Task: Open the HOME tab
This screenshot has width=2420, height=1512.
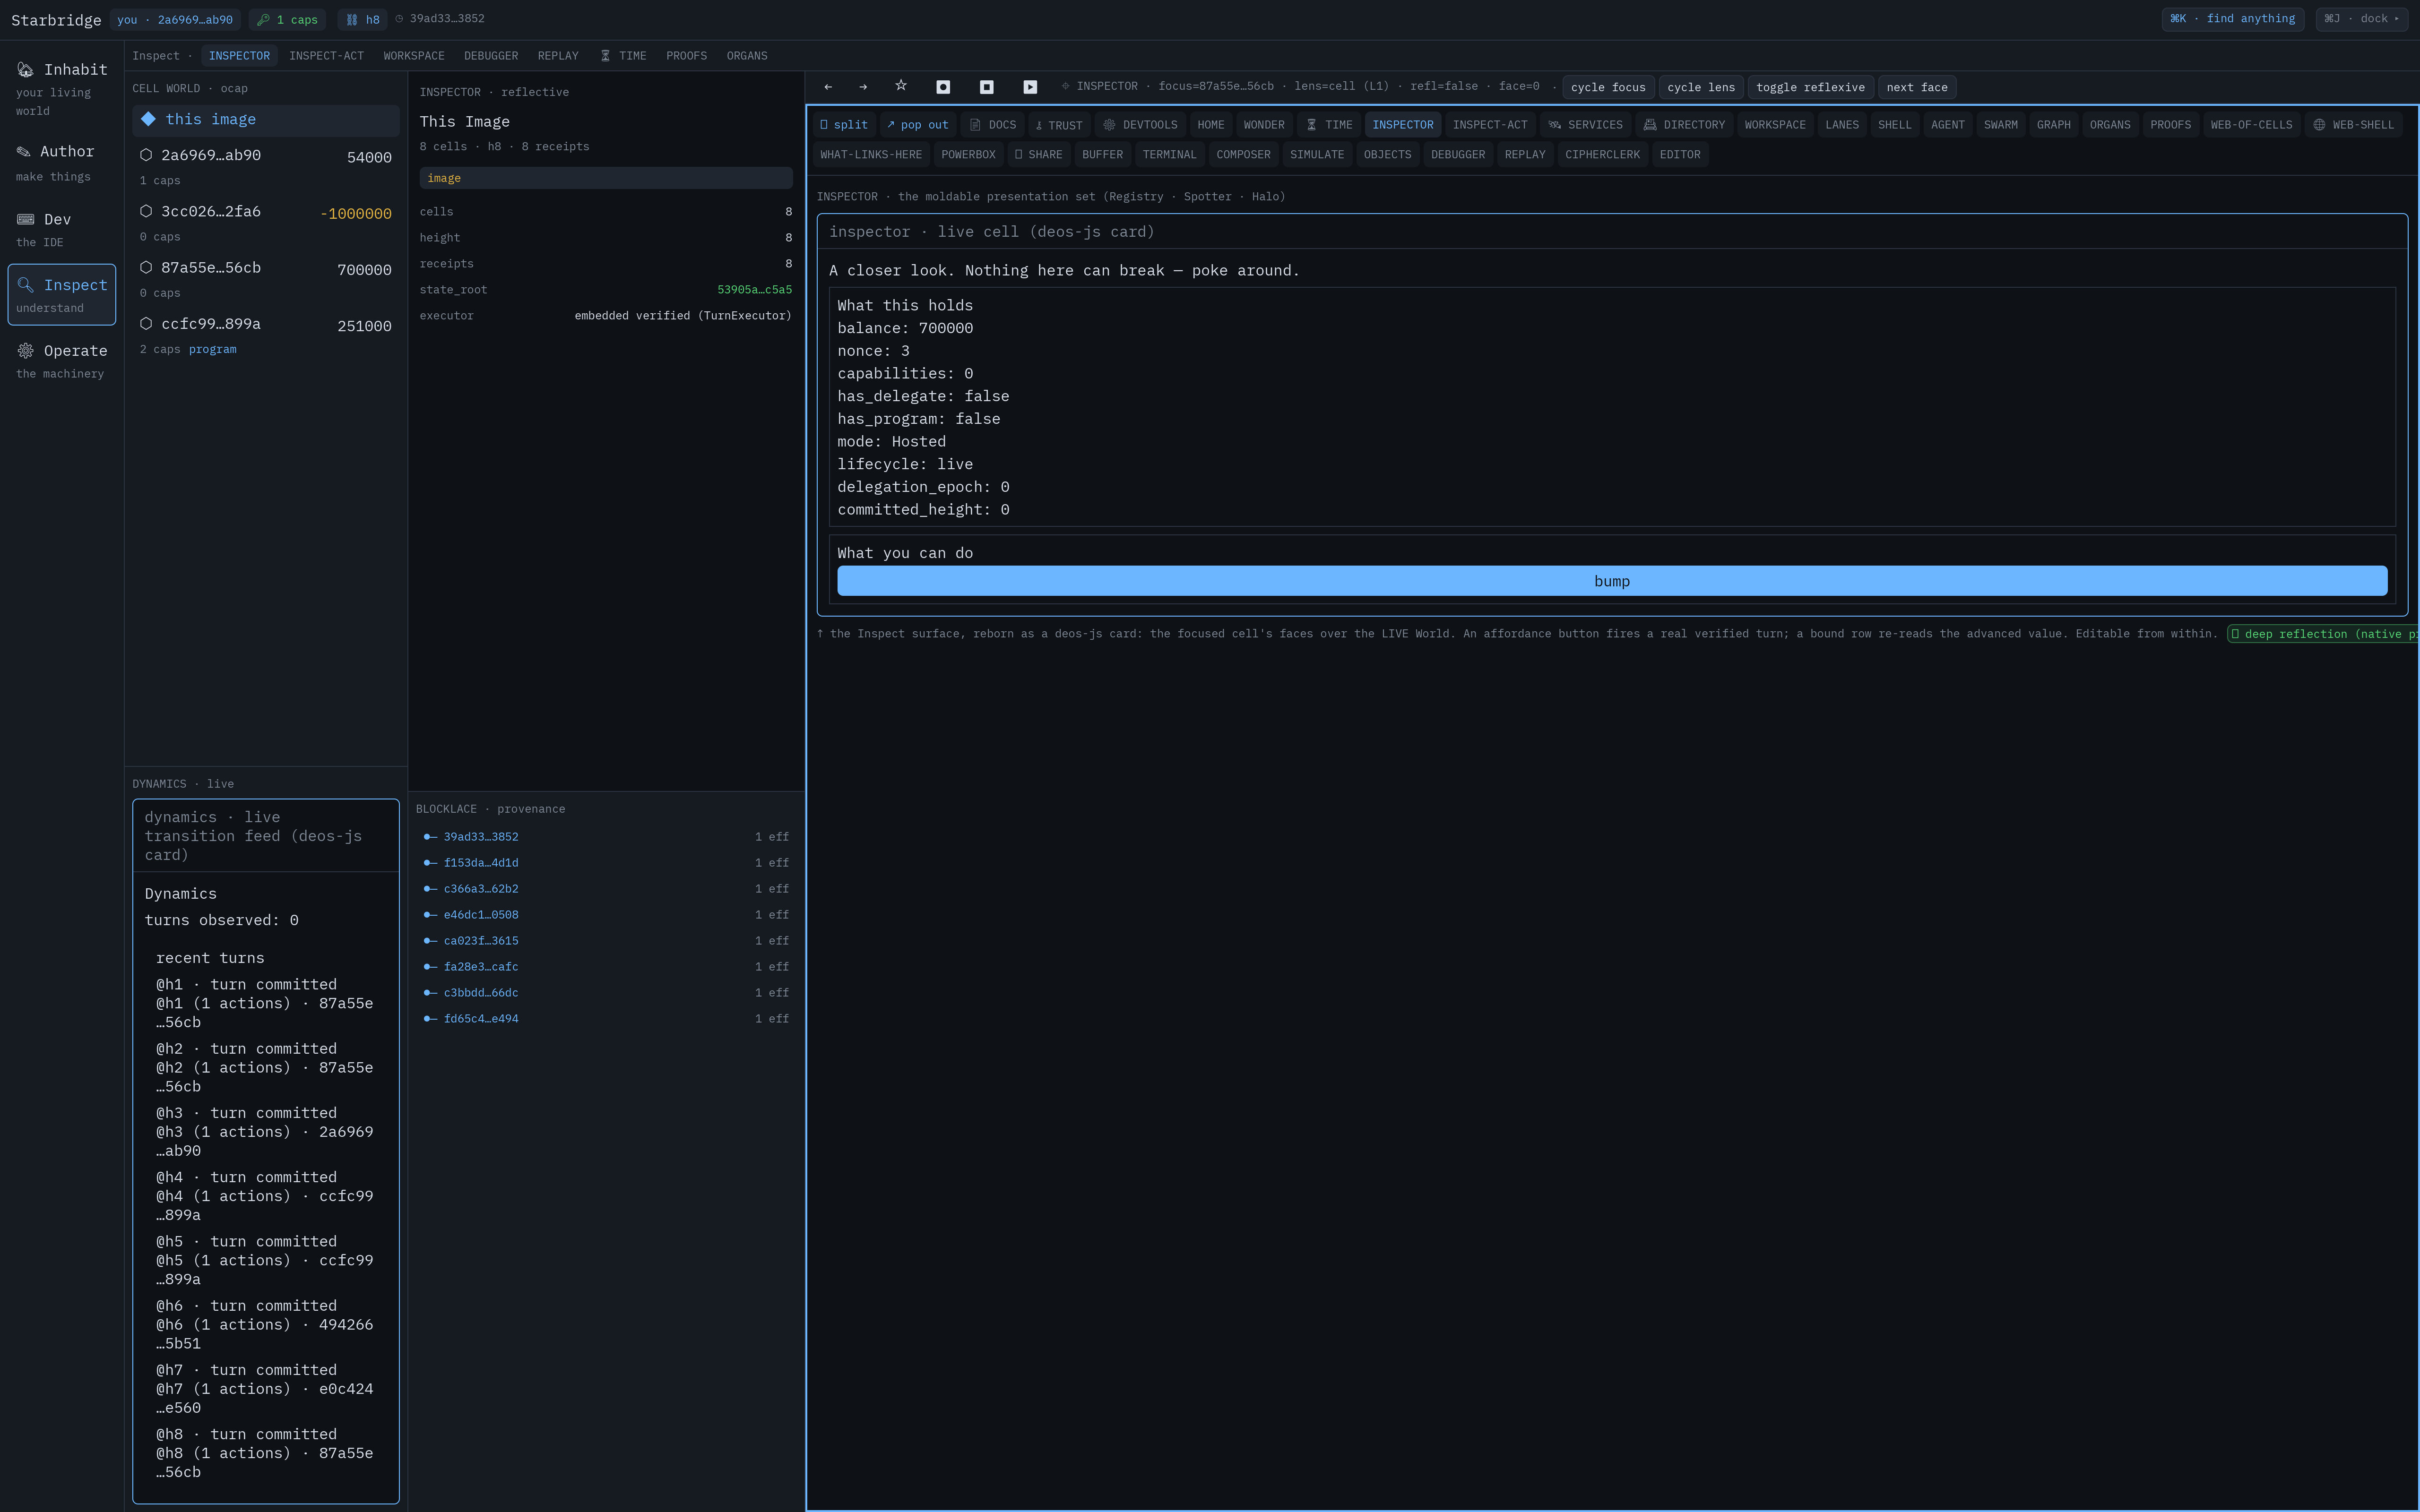Action: pyautogui.click(x=1211, y=125)
